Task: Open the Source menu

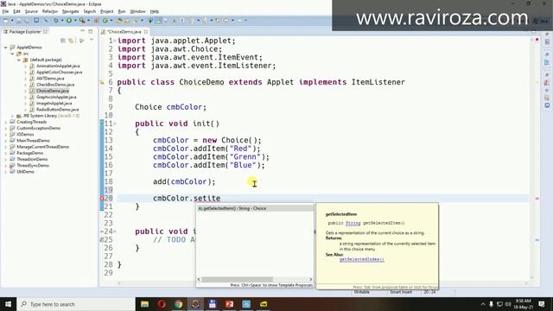Action: coord(31,11)
